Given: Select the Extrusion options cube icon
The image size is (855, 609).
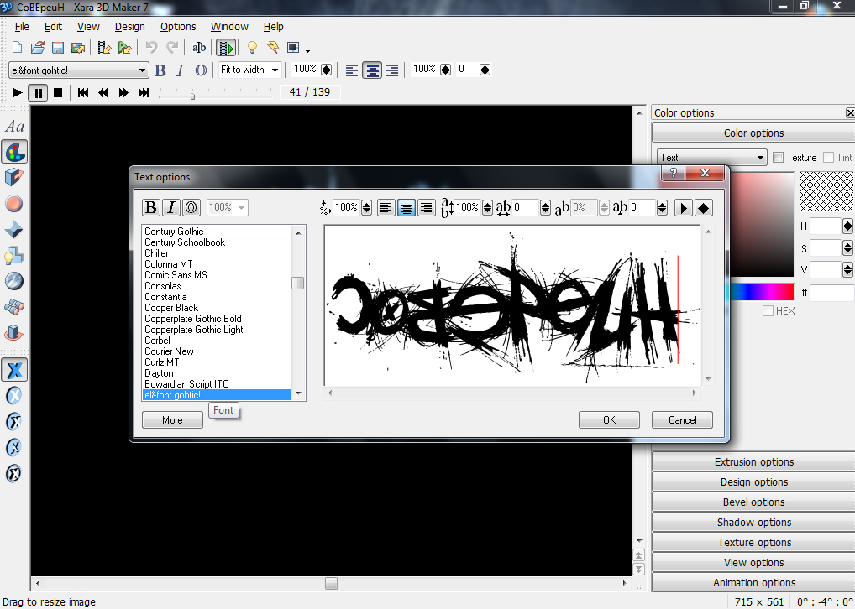Looking at the screenshot, I should [x=14, y=178].
